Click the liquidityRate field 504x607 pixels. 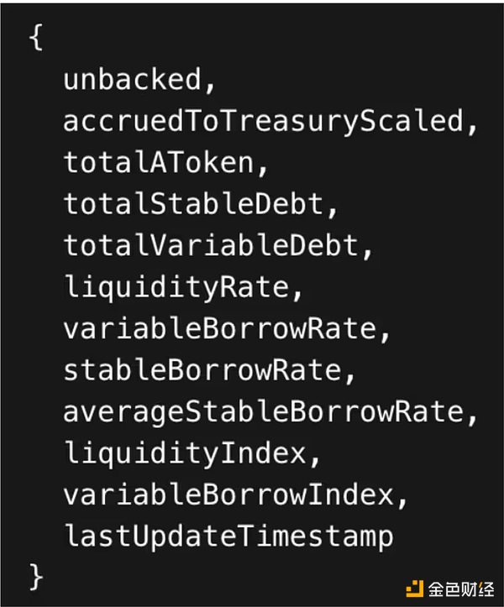(x=178, y=287)
